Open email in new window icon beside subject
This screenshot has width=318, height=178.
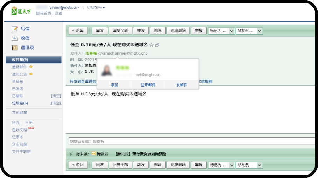[157, 45]
